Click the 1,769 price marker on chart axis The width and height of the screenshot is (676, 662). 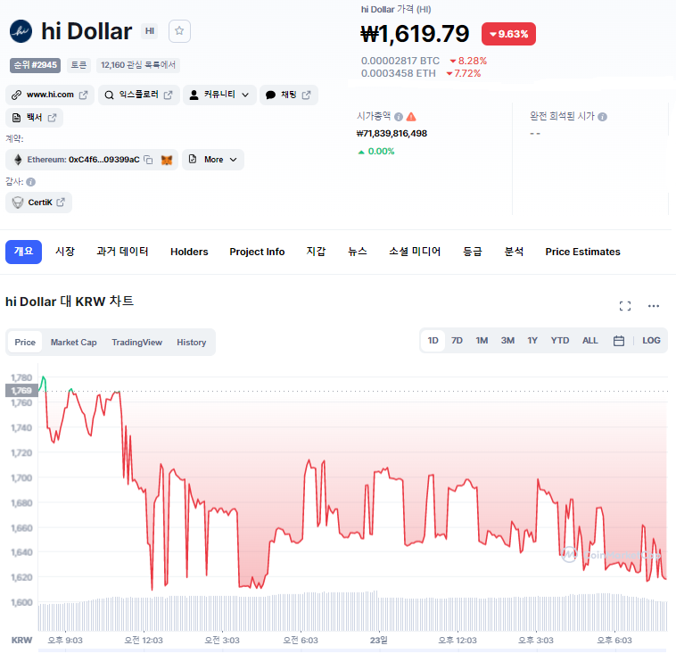point(21,391)
